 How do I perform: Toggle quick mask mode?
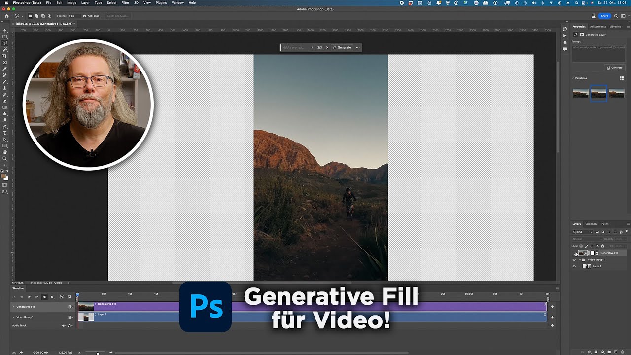5,185
